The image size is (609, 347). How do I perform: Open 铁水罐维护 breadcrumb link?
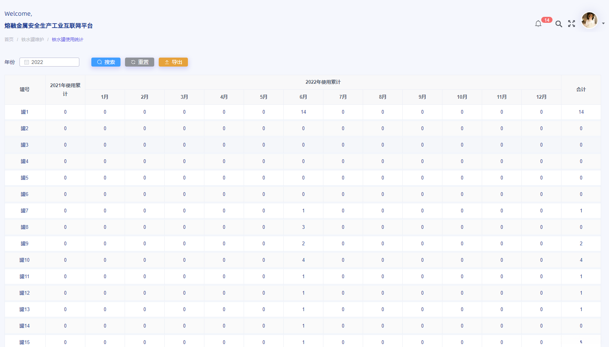click(33, 40)
